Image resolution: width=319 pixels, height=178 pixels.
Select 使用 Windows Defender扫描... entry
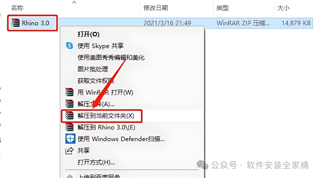121,139
